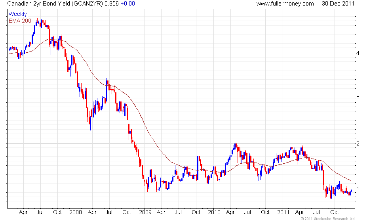Screen dimensions: 388x222
Task: Select the 0.956 yield value
Action: coord(112,4)
